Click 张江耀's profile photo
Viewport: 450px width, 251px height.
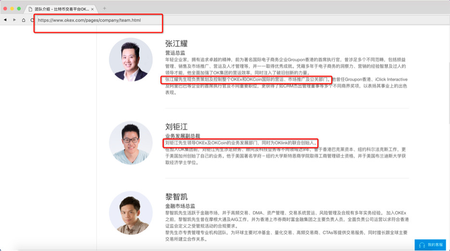pos(130,60)
